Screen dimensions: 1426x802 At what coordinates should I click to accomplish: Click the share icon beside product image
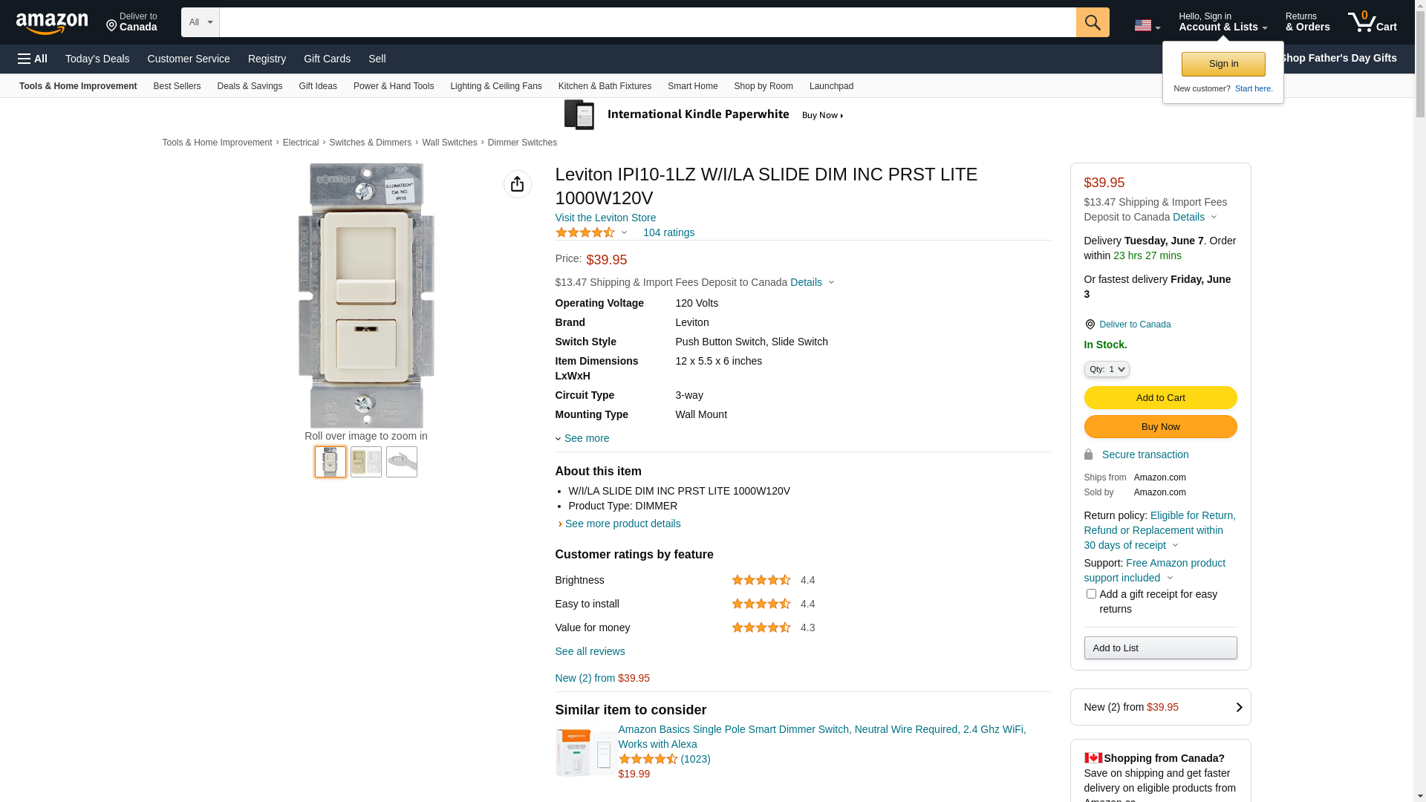517,184
